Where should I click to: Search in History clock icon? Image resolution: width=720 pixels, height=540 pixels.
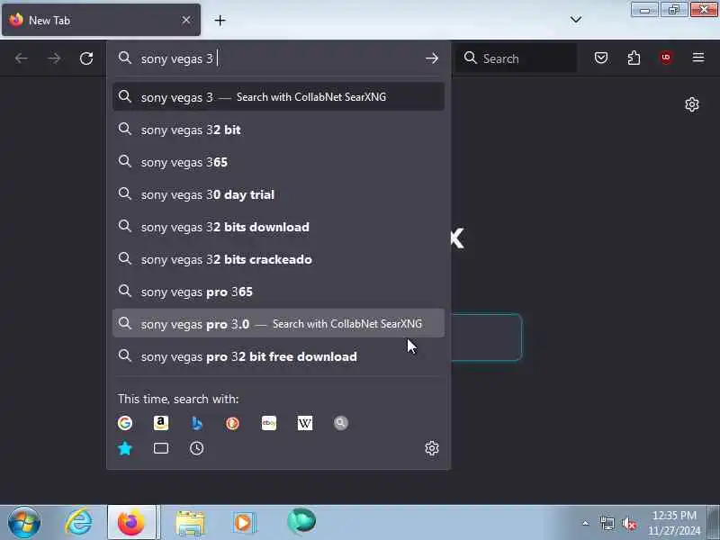(x=196, y=448)
